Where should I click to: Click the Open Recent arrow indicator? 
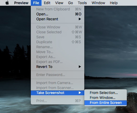80,19
